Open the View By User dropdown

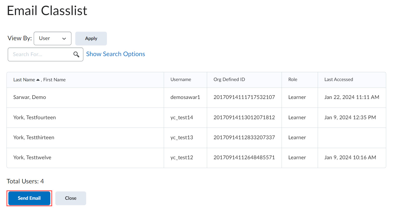[52, 38]
